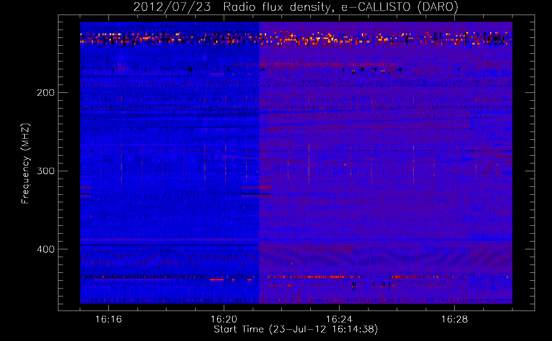Click the 'Start Time (23-Jul-12 16:14:38)' axis label
Image resolution: width=552 pixels, height=341 pixels.
[296, 329]
